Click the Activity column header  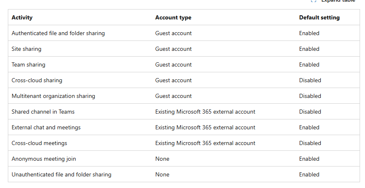tap(22, 17)
